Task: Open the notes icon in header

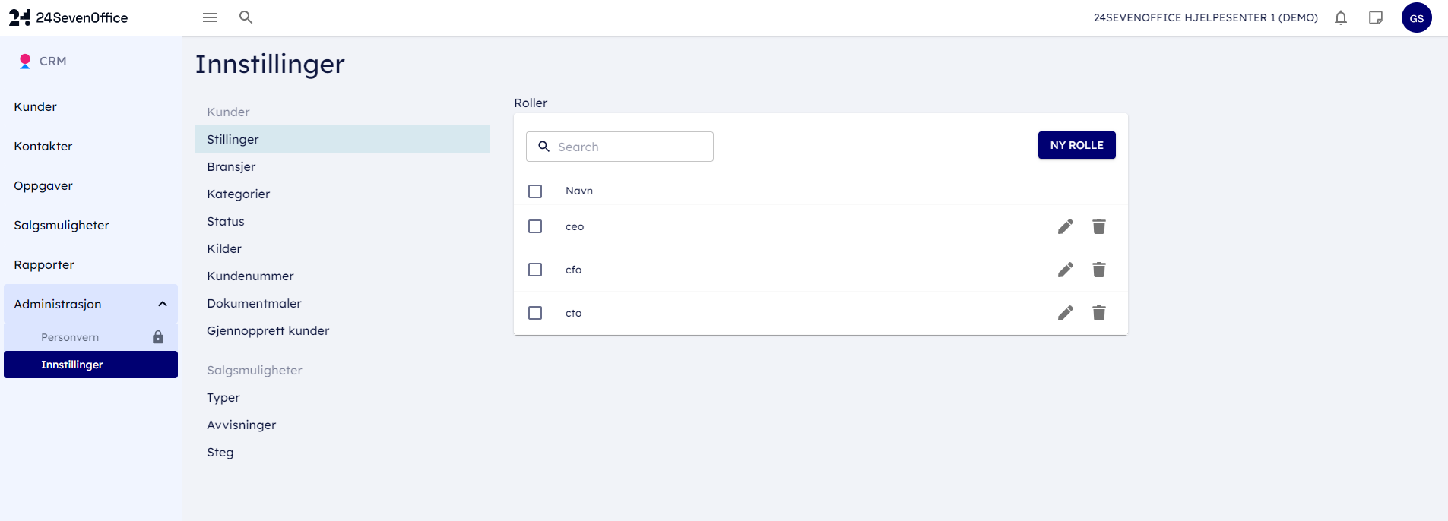Action: coord(1376,17)
